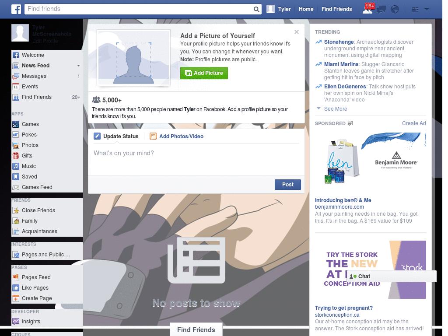Screen dimensions: 448x336
Task: Open Introducing ben® & Me ad link
Action: [343, 200]
